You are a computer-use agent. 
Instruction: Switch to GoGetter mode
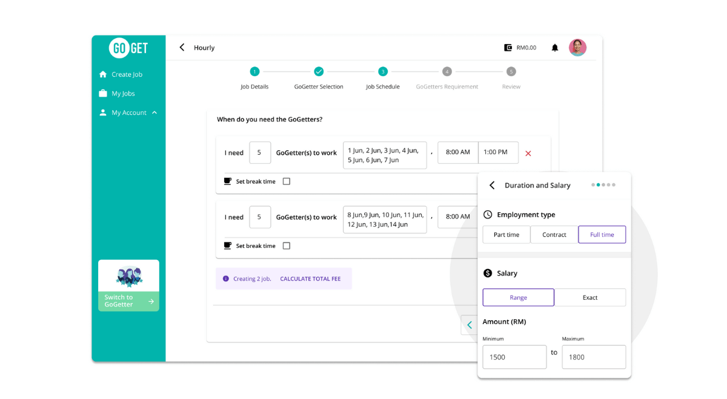tap(128, 301)
